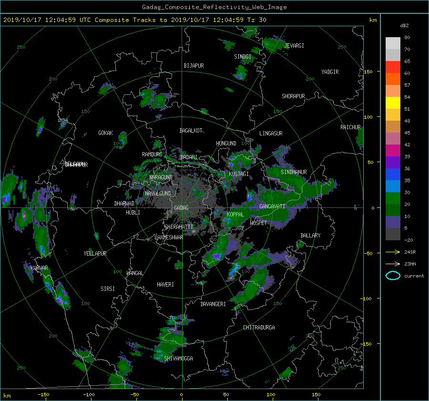Viewport: 429px width, 401px height.
Task: Click the HUNGUND city label
Action: click(x=226, y=144)
